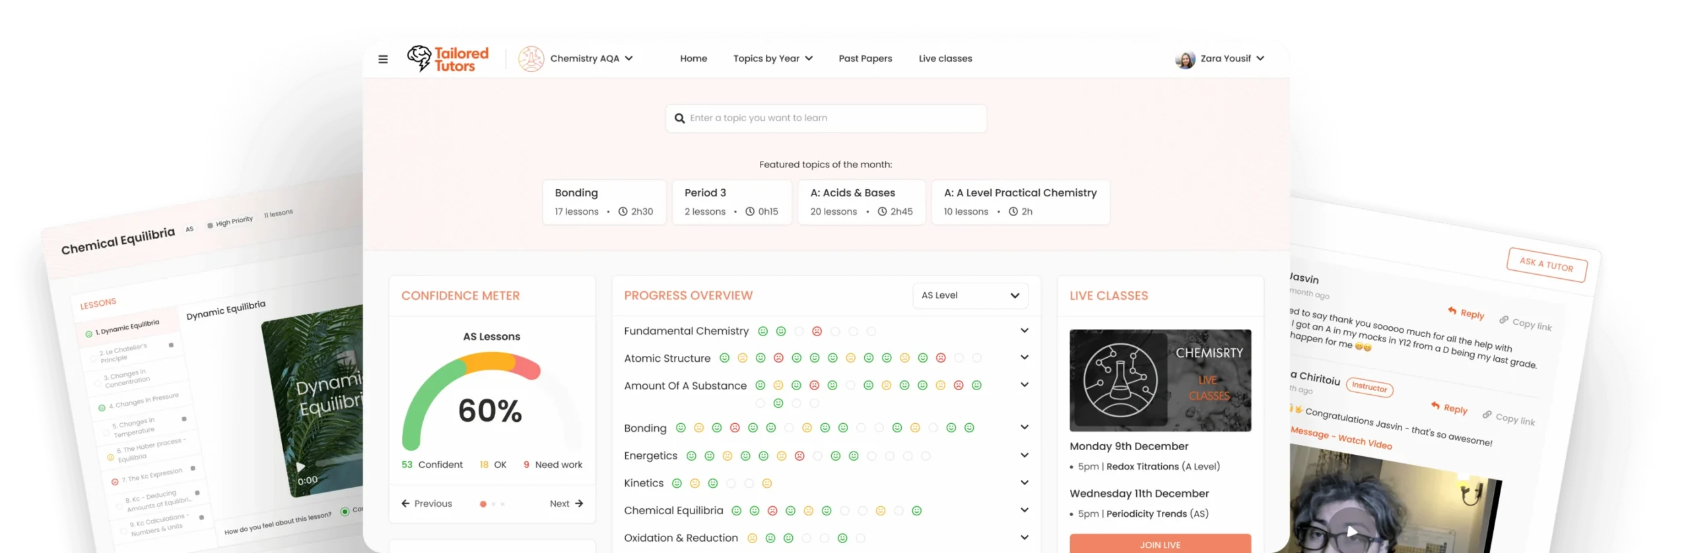Open A Level Practical Chemistry featured card

[1021, 202]
